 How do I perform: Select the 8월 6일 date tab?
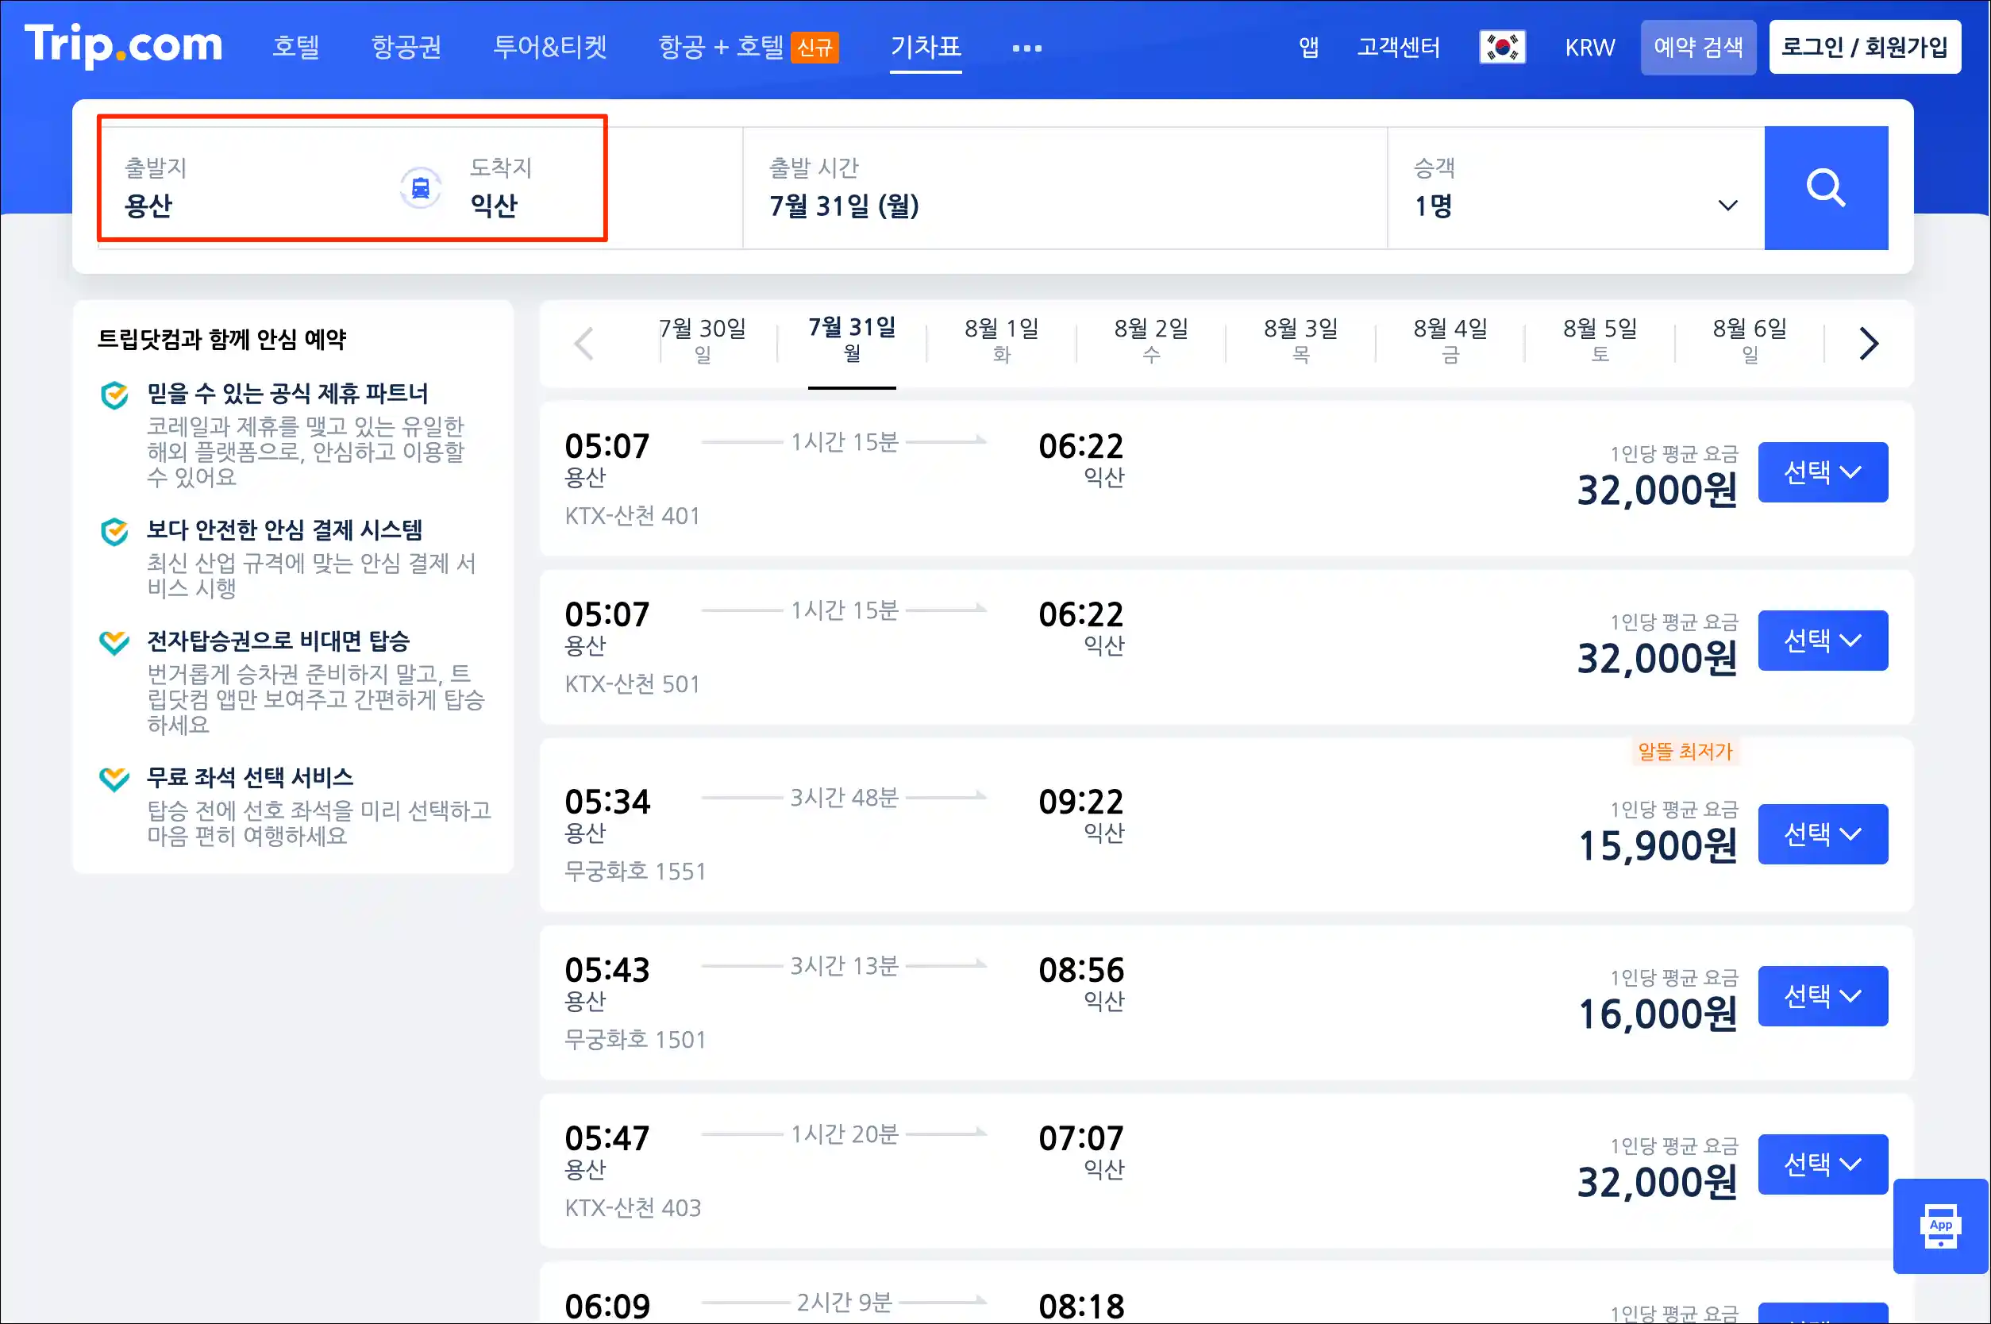coord(1750,341)
